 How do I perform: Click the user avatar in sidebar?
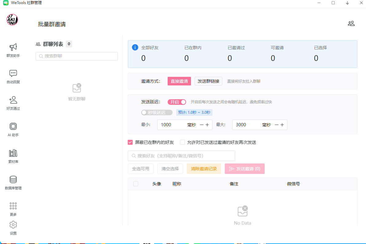coord(12,20)
